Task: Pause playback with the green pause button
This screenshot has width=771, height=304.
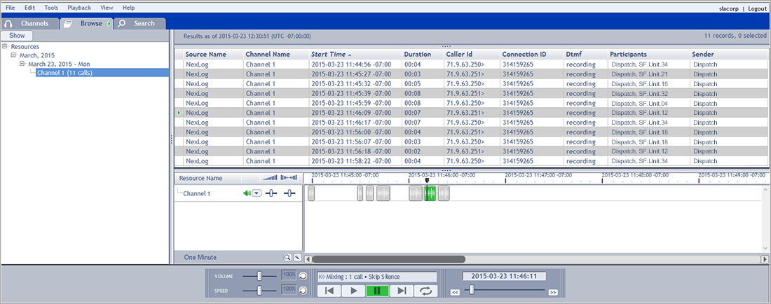Action: [377, 291]
